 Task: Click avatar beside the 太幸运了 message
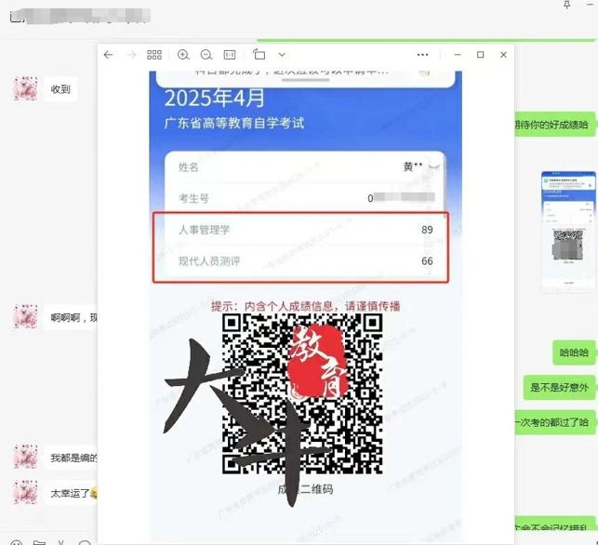[x=25, y=492]
